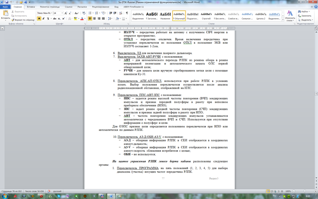Screen dimensions: 318x199
Task: Justify text icon
Action: (103, 18)
